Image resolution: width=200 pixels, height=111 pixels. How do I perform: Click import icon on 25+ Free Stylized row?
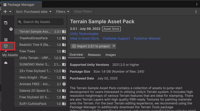coord(64,71)
